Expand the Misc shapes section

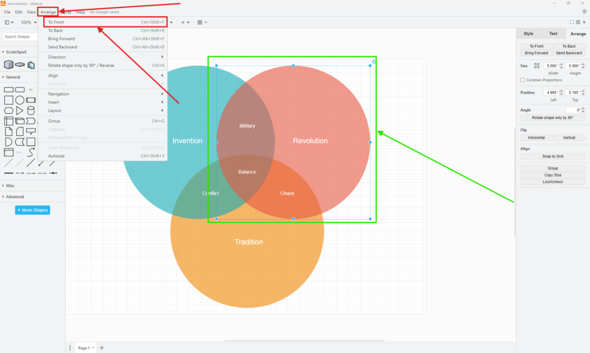click(8, 186)
